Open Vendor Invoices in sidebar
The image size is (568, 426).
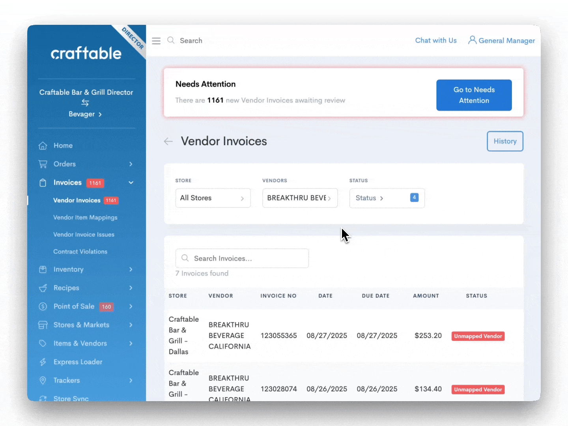(77, 200)
